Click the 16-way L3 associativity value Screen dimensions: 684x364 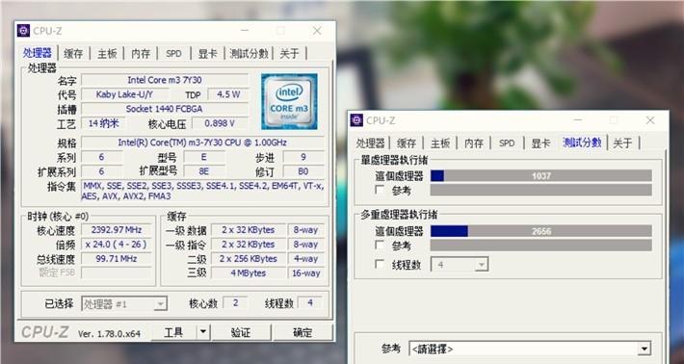coord(306,273)
